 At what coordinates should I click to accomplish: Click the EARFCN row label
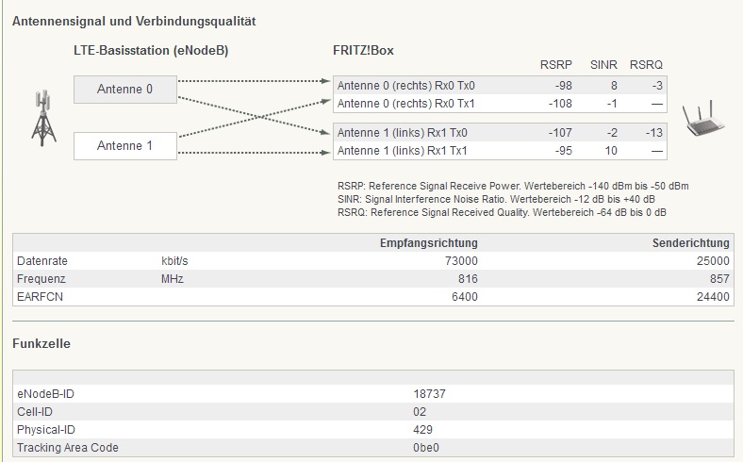click(x=40, y=297)
